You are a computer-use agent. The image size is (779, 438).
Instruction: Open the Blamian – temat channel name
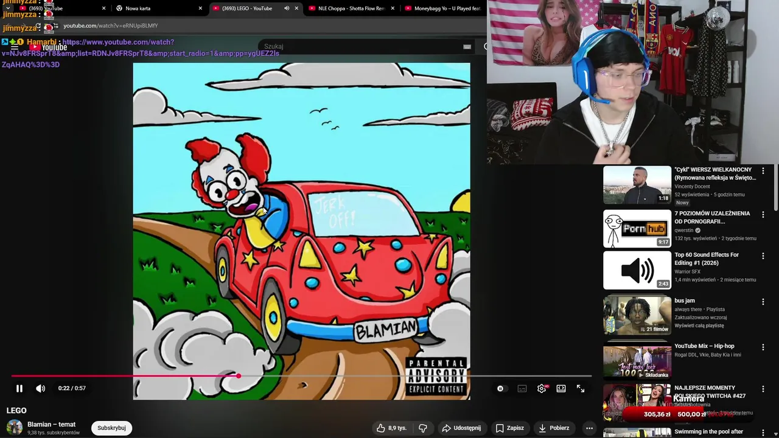(52, 424)
